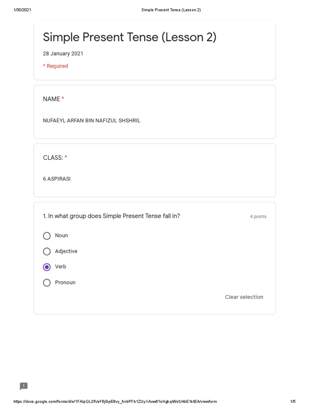309x412 pixels.
Task: Click the large form title heading
Action: tap(130, 37)
